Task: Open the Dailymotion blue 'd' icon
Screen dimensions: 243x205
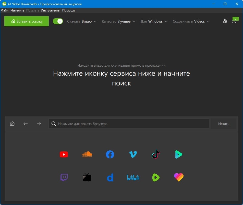Action: click(x=110, y=177)
